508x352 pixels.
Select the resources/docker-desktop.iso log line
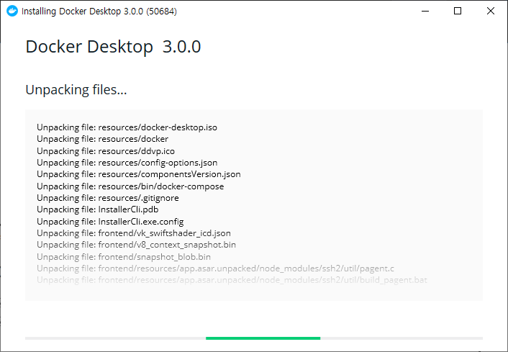click(x=127, y=127)
